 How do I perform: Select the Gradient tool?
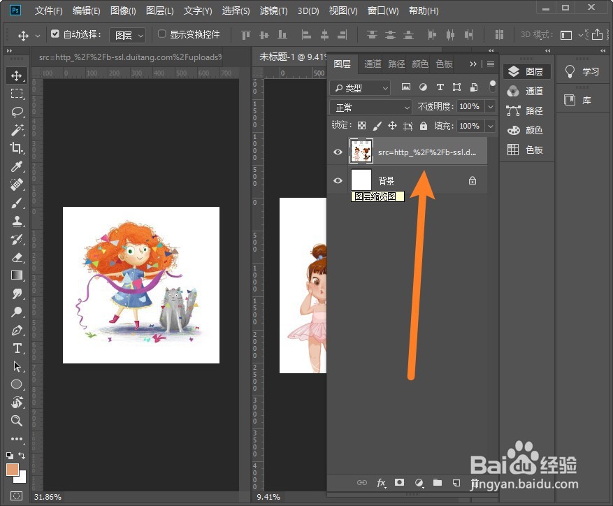[x=16, y=275]
